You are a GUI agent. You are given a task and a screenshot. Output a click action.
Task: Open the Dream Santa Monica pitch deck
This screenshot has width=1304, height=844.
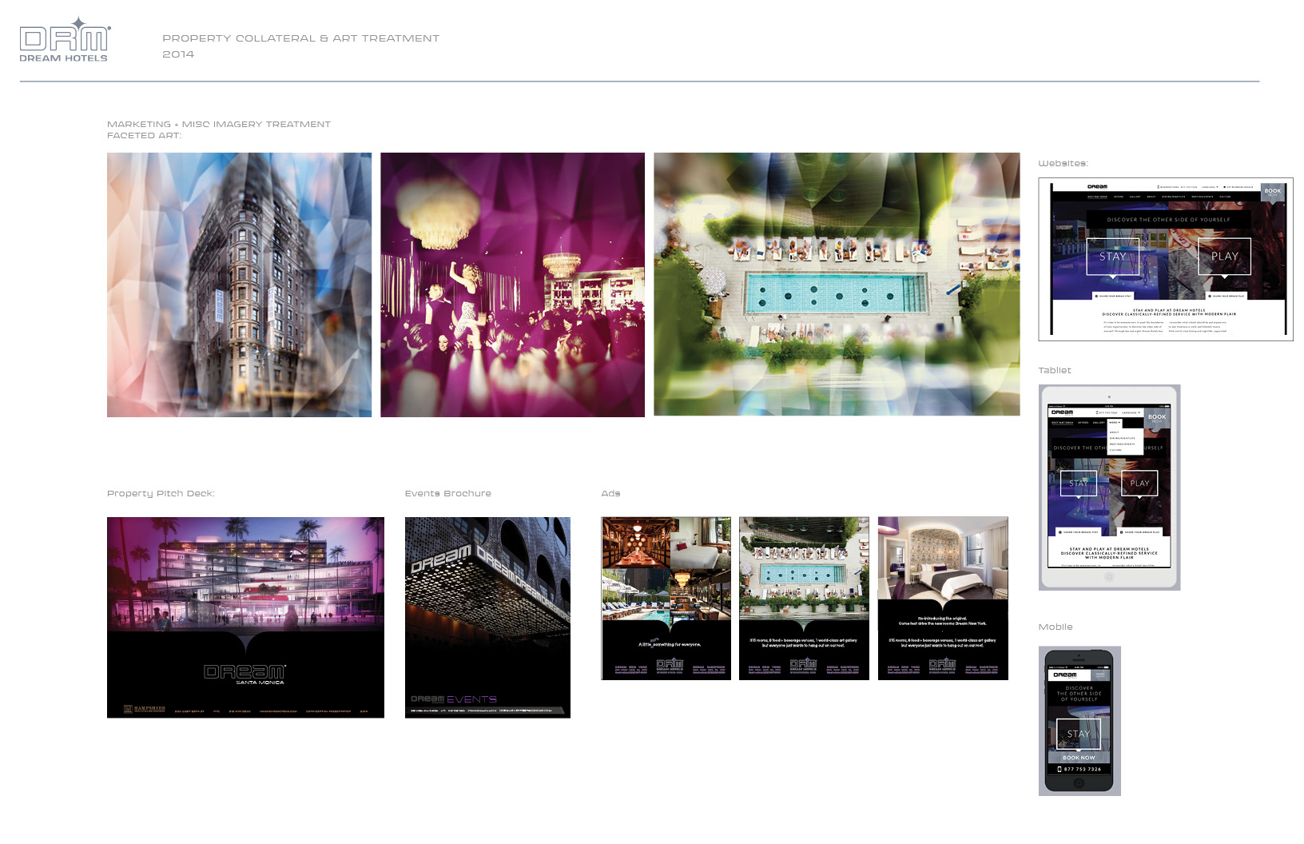pyautogui.click(x=245, y=617)
